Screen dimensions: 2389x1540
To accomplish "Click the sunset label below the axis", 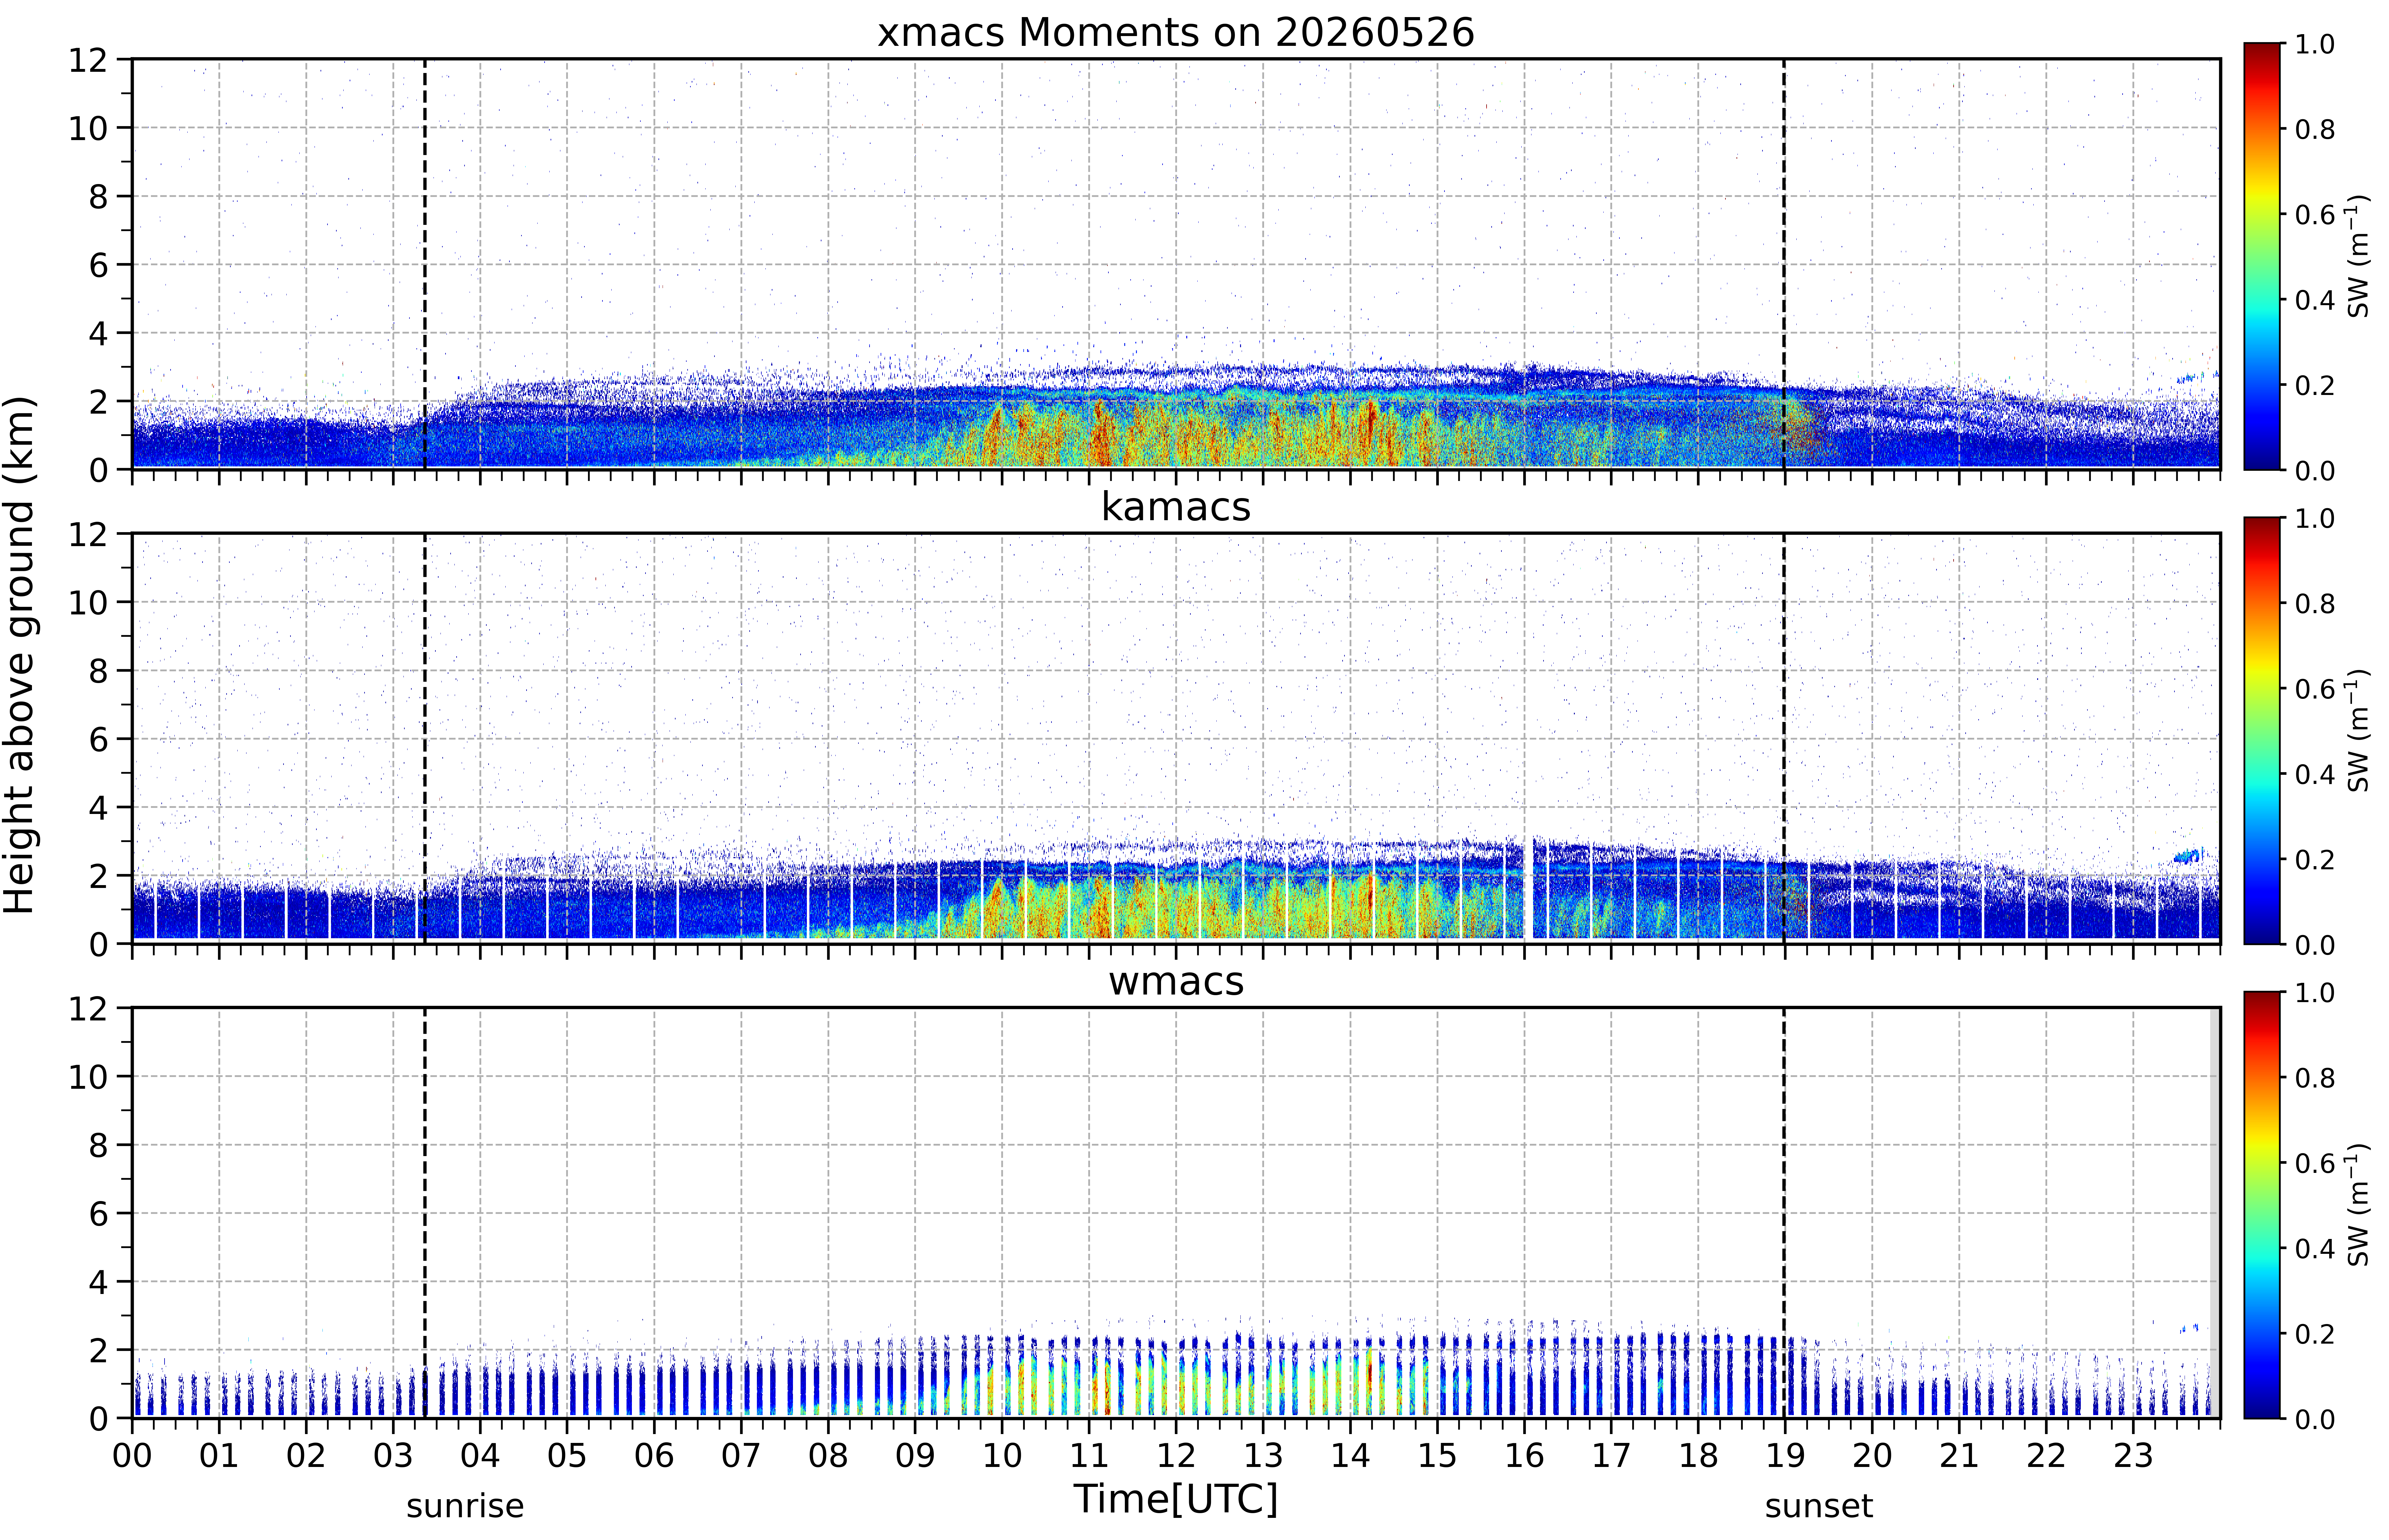I will pos(1818,1505).
